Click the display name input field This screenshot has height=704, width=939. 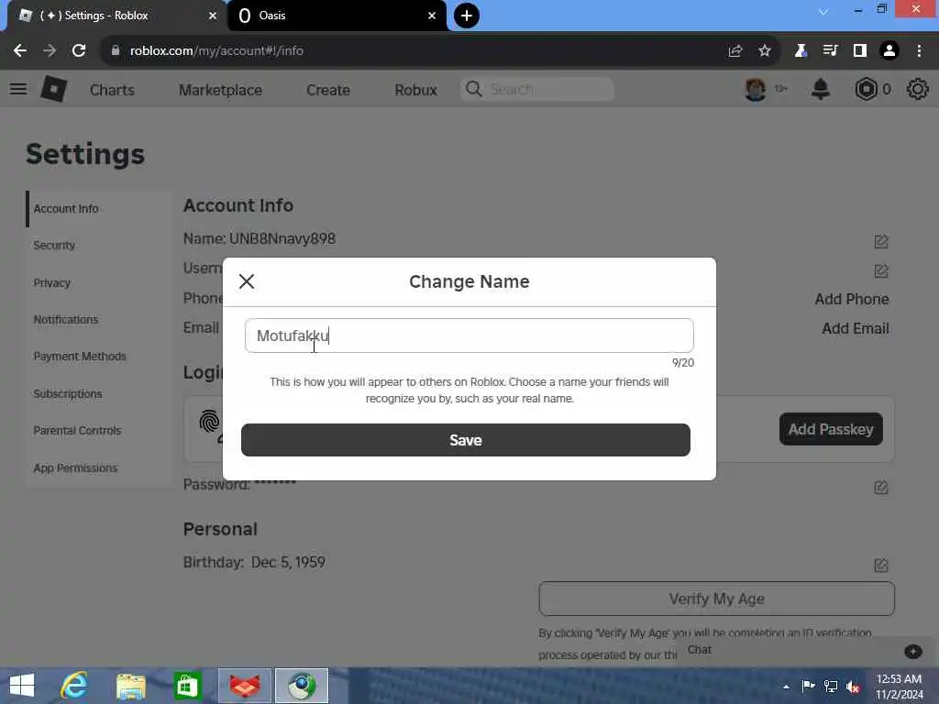pyautogui.click(x=469, y=335)
